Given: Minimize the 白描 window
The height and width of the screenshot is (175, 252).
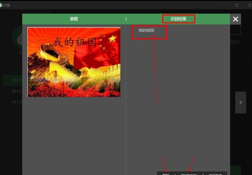Looking at the screenshot, I should tap(224, 5).
